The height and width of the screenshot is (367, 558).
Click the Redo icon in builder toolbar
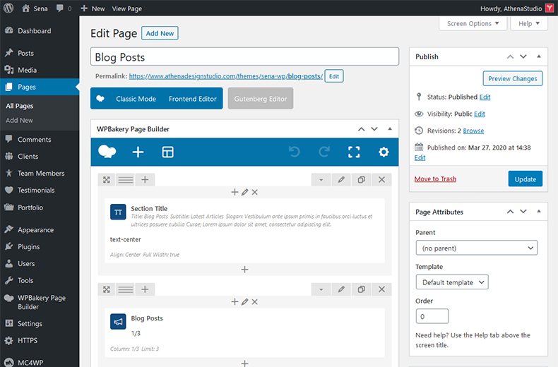click(x=324, y=152)
